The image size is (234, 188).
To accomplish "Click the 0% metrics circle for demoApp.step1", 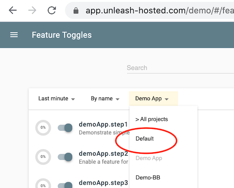I will pos(43,127).
